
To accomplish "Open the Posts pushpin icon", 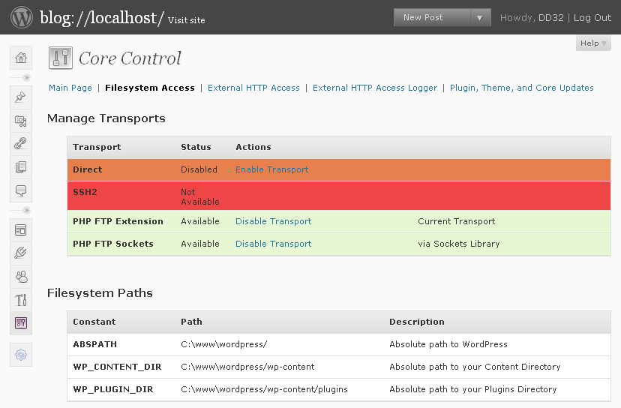I will pos(21,97).
